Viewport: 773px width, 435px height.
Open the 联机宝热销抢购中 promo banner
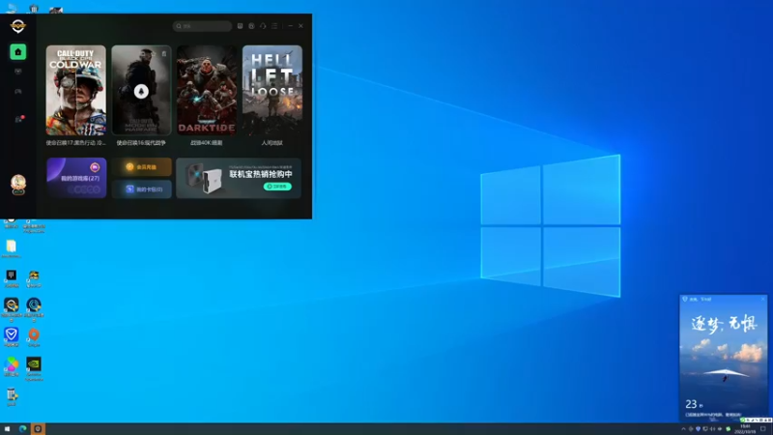click(239, 178)
